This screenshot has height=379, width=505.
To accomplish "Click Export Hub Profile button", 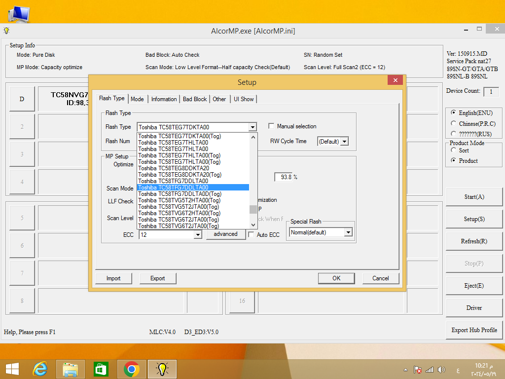I will 474,330.
